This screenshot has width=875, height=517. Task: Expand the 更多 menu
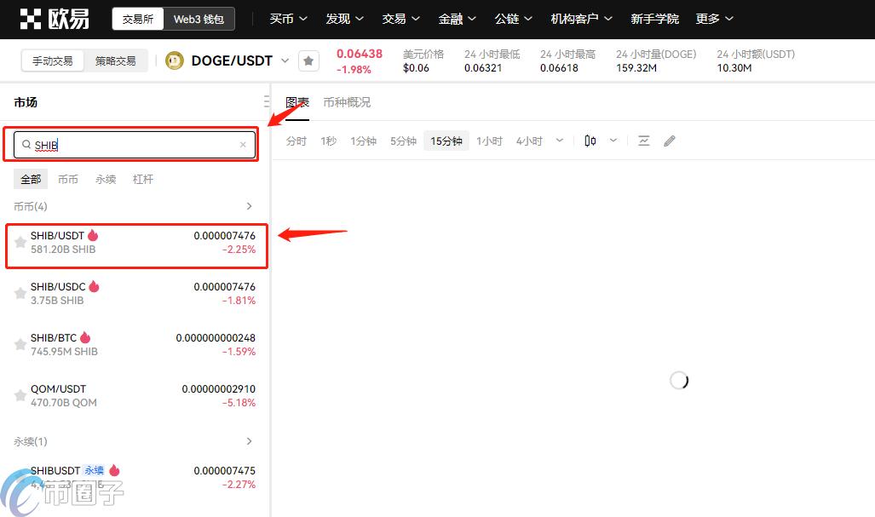[x=715, y=19]
